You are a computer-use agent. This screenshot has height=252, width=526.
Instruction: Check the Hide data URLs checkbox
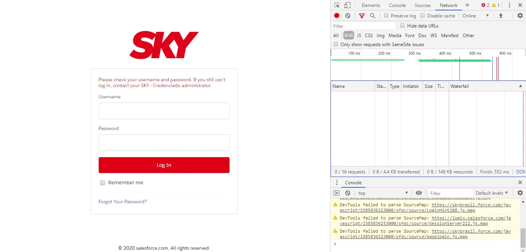click(403, 26)
